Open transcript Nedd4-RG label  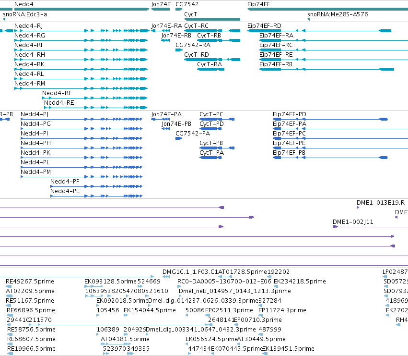(x=30, y=36)
